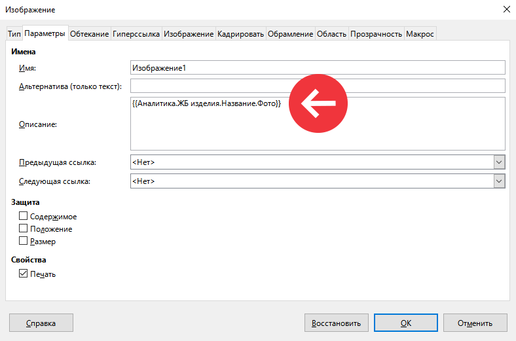Viewport: 516px width, 341px height.
Task: Switch to the Макрос tab
Action: (420, 34)
